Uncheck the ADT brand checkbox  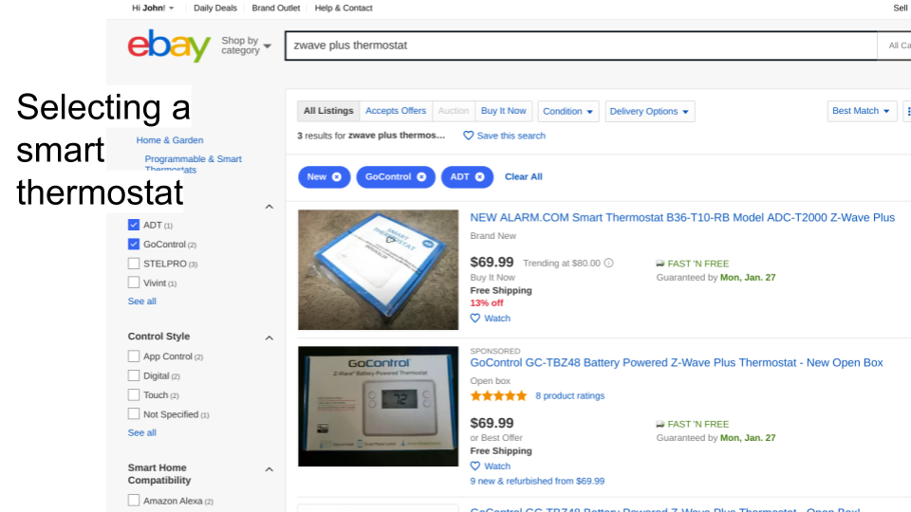point(134,225)
